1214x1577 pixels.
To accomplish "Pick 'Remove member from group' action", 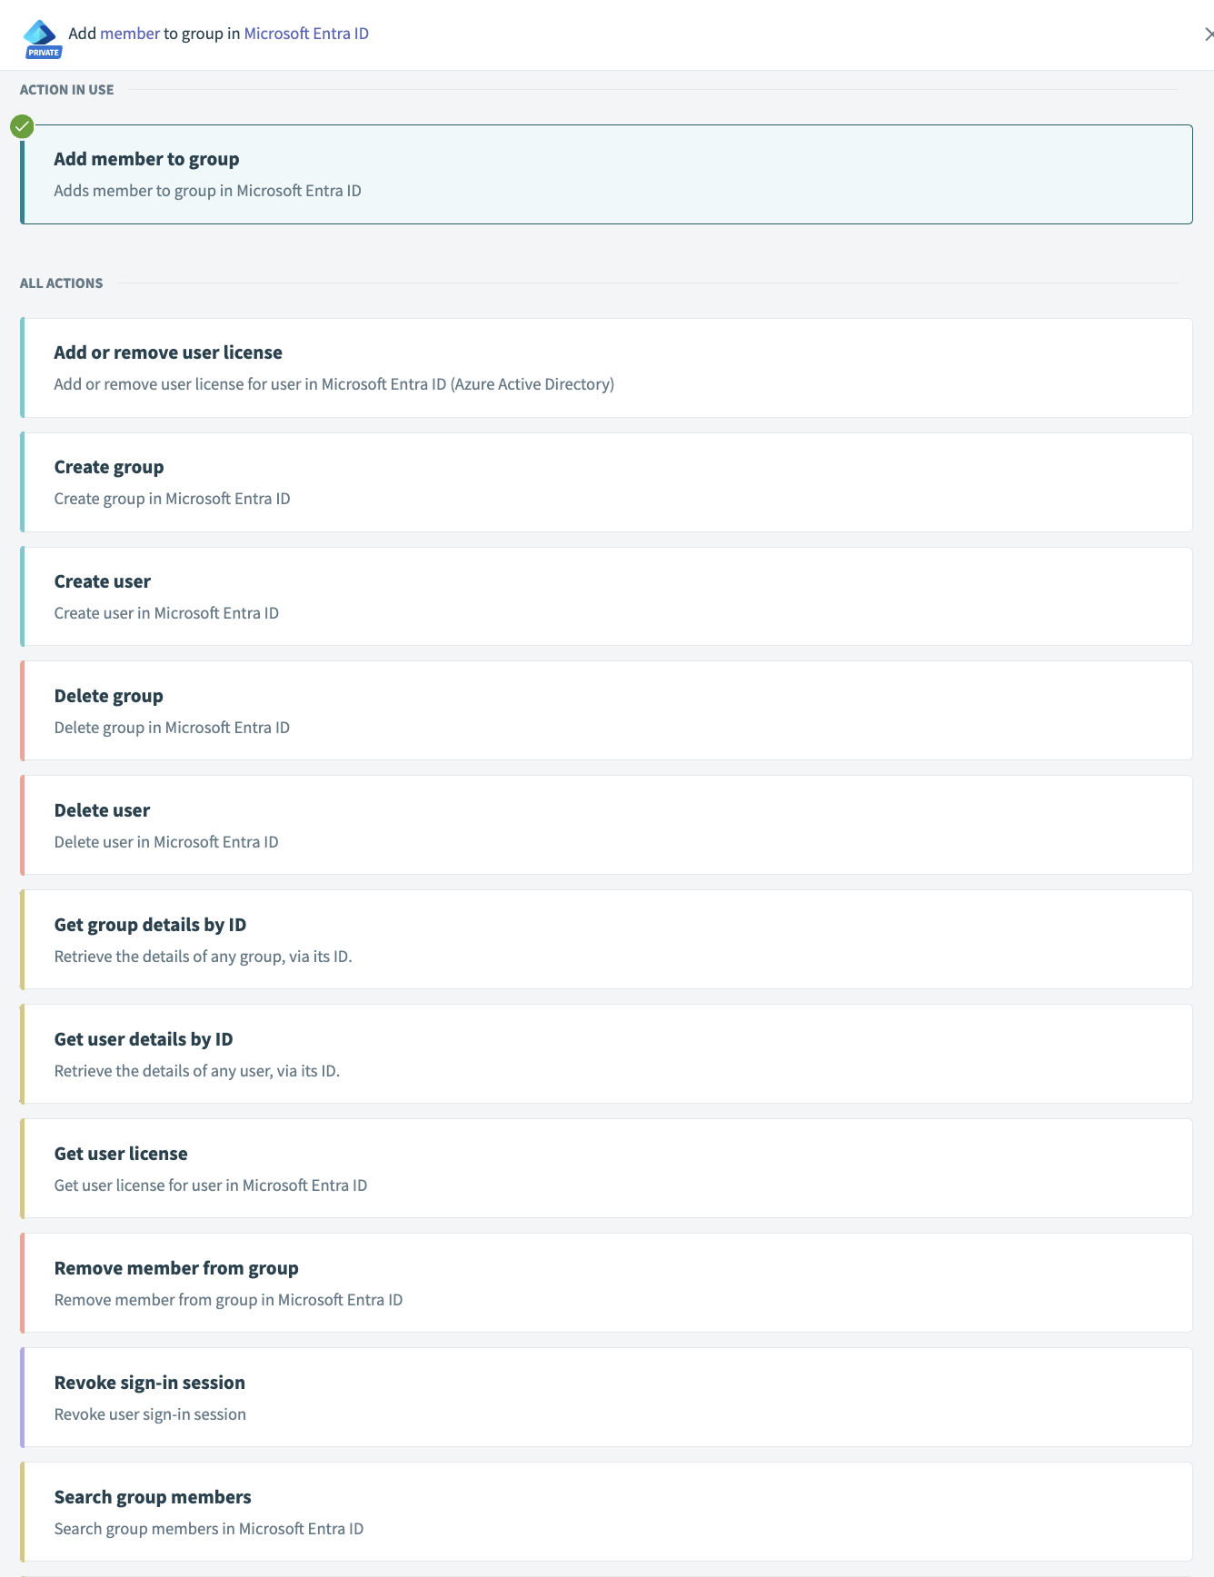I will tap(606, 1284).
